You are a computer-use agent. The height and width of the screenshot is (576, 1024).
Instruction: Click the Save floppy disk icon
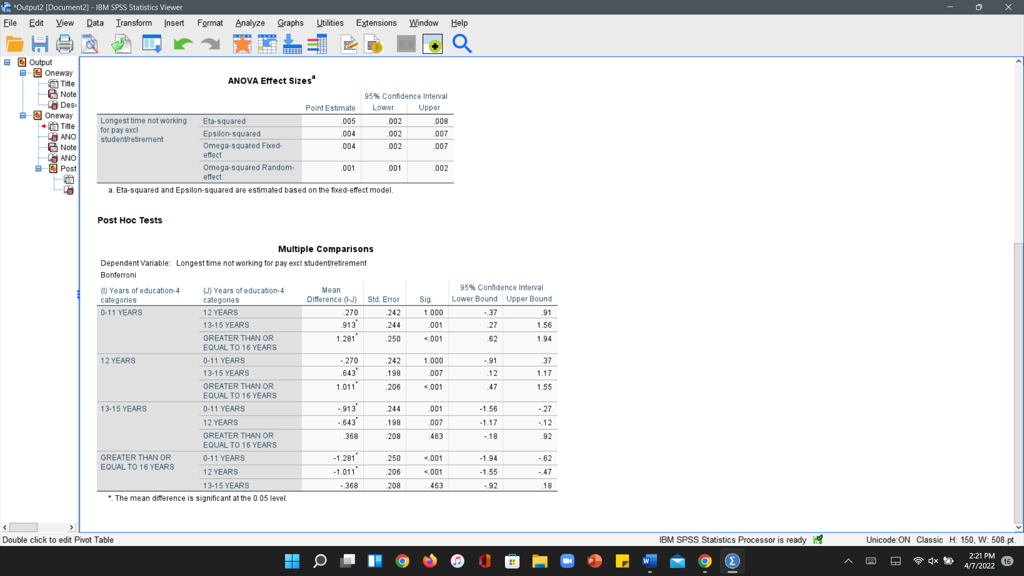tap(39, 44)
